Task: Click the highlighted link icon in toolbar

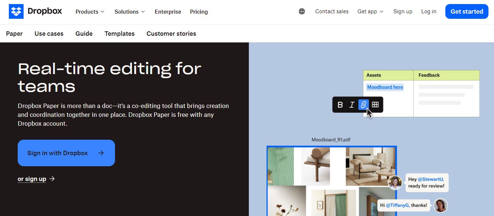Action: (363, 105)
